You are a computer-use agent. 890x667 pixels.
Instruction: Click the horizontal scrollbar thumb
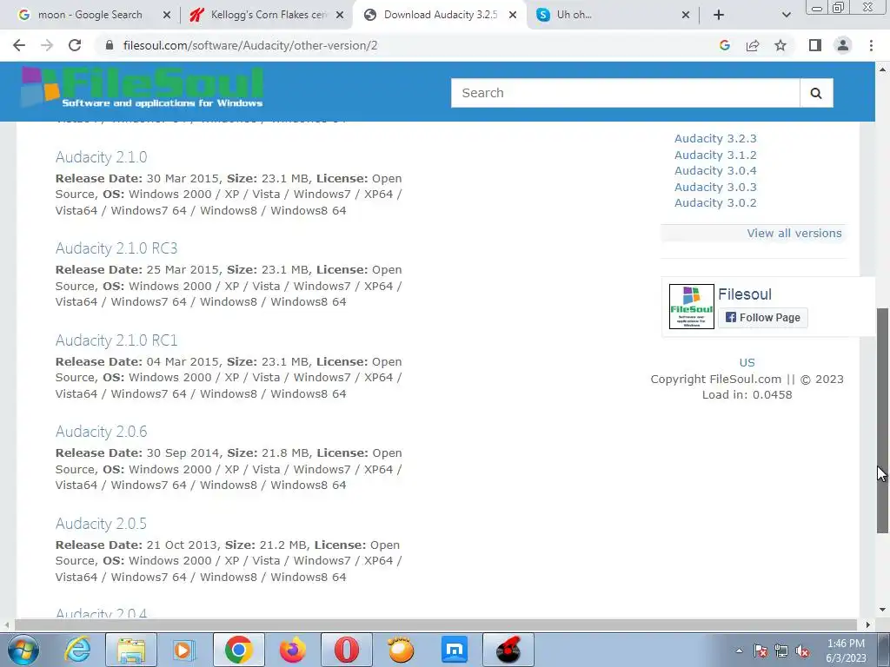pyautogui.click(x=435, y=624)
